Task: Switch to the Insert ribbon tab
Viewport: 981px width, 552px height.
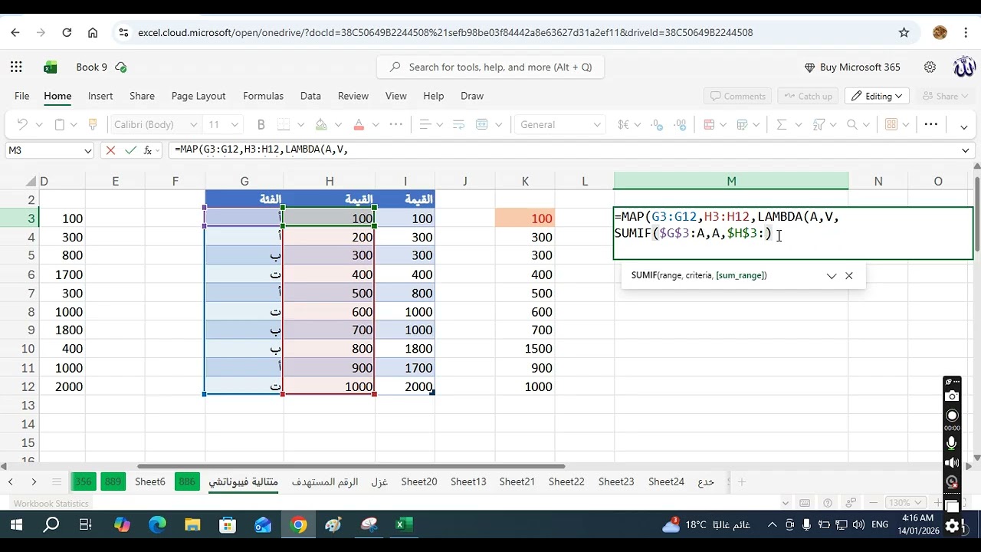Action: point(100,96)
